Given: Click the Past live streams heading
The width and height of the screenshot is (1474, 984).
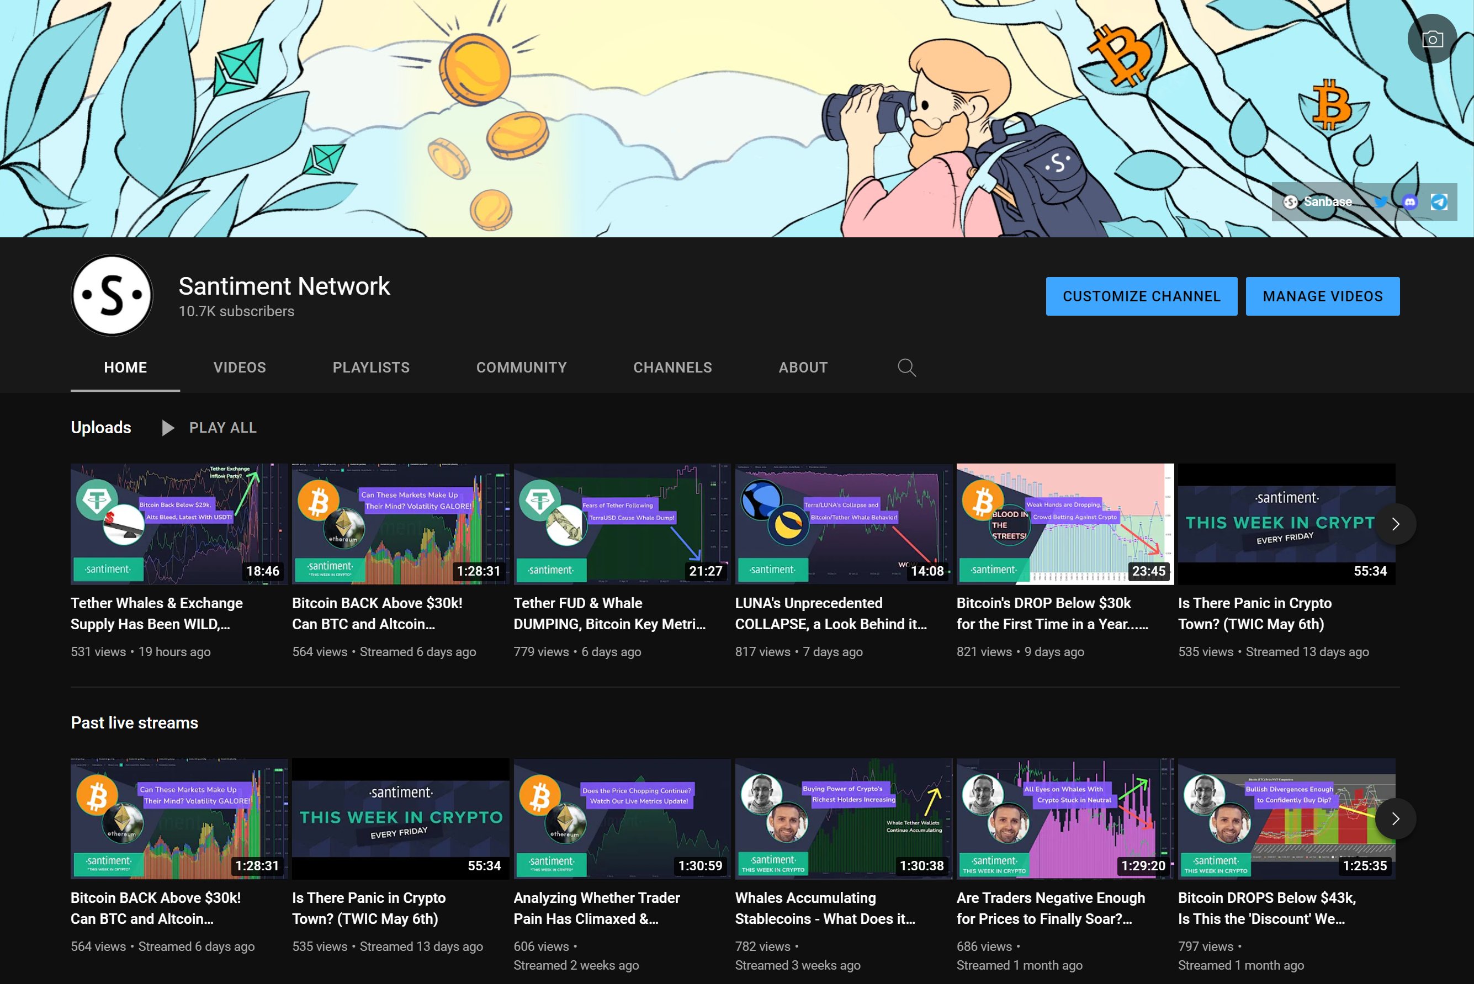Looking at the screenshot, I should pos(134,723).
